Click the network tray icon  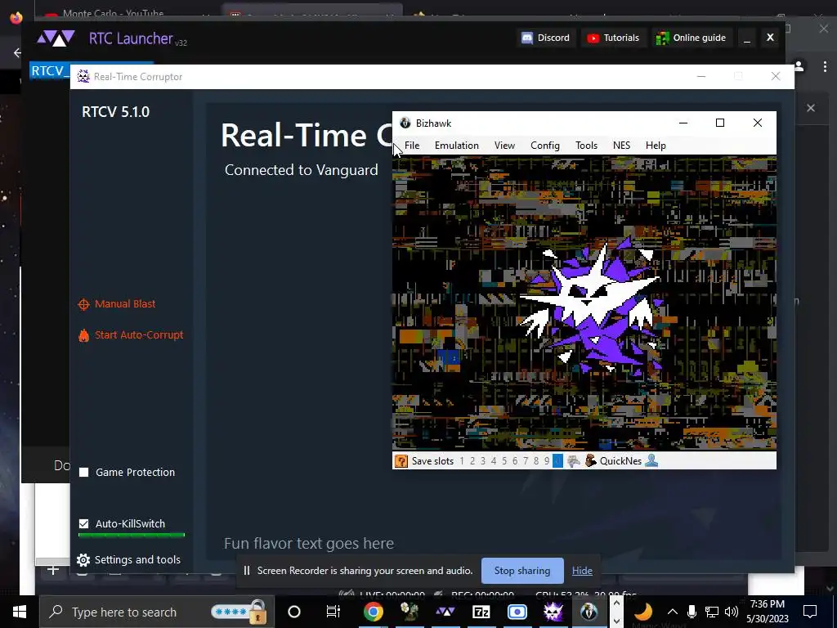tap(712, 612)
